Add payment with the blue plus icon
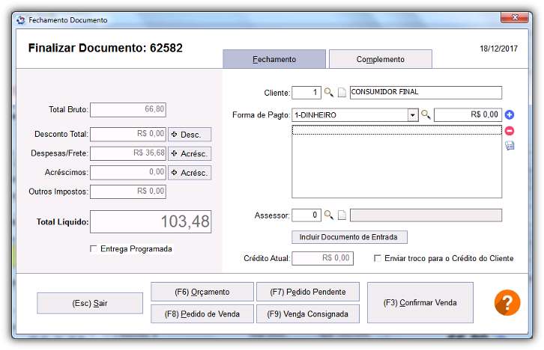 (x=510, y=114)
